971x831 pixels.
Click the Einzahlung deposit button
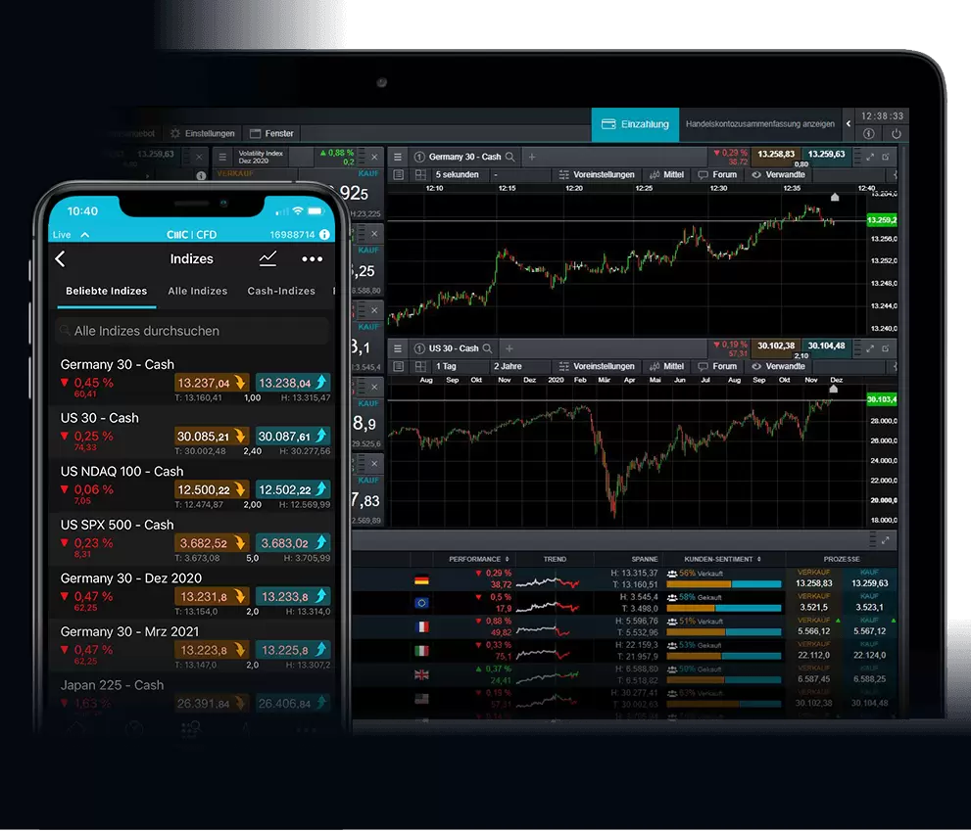[x=635, y=124]
